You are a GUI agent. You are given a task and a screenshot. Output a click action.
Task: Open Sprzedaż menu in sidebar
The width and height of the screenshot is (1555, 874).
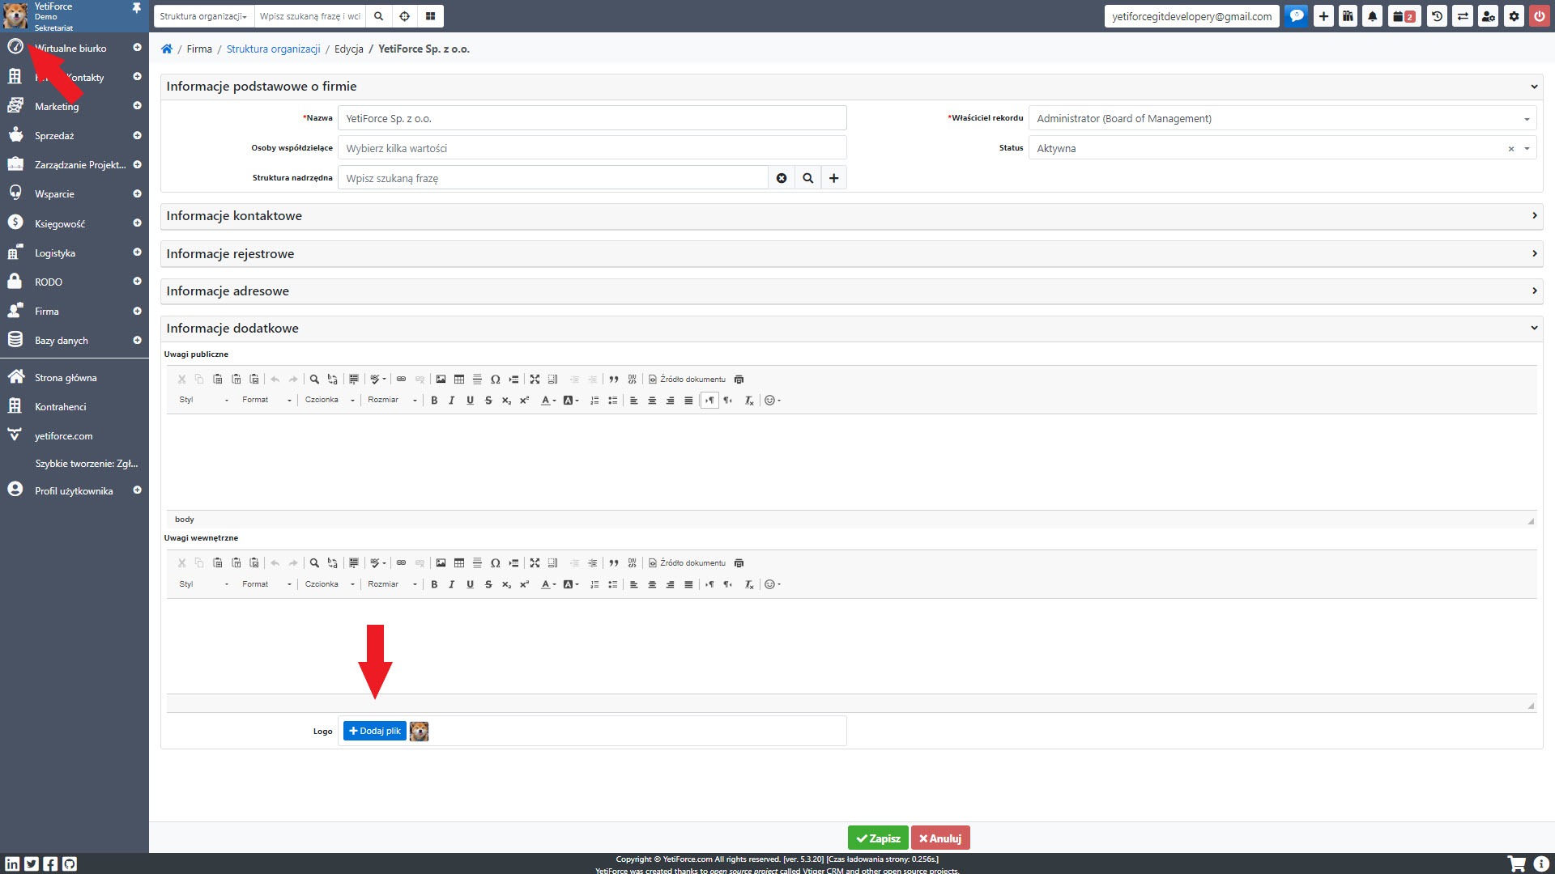(x=75, y=136)
